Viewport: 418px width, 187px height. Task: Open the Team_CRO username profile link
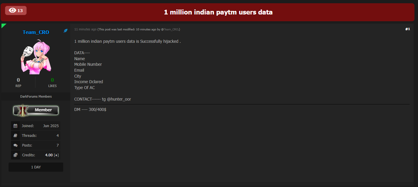[36, 32]
